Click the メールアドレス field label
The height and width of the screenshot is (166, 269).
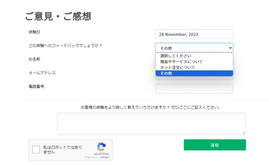[42, 73]
